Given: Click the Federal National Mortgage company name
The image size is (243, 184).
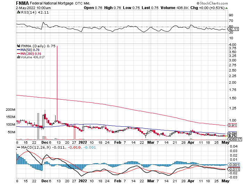Looking at the screenshot, I should pos(52,3).
